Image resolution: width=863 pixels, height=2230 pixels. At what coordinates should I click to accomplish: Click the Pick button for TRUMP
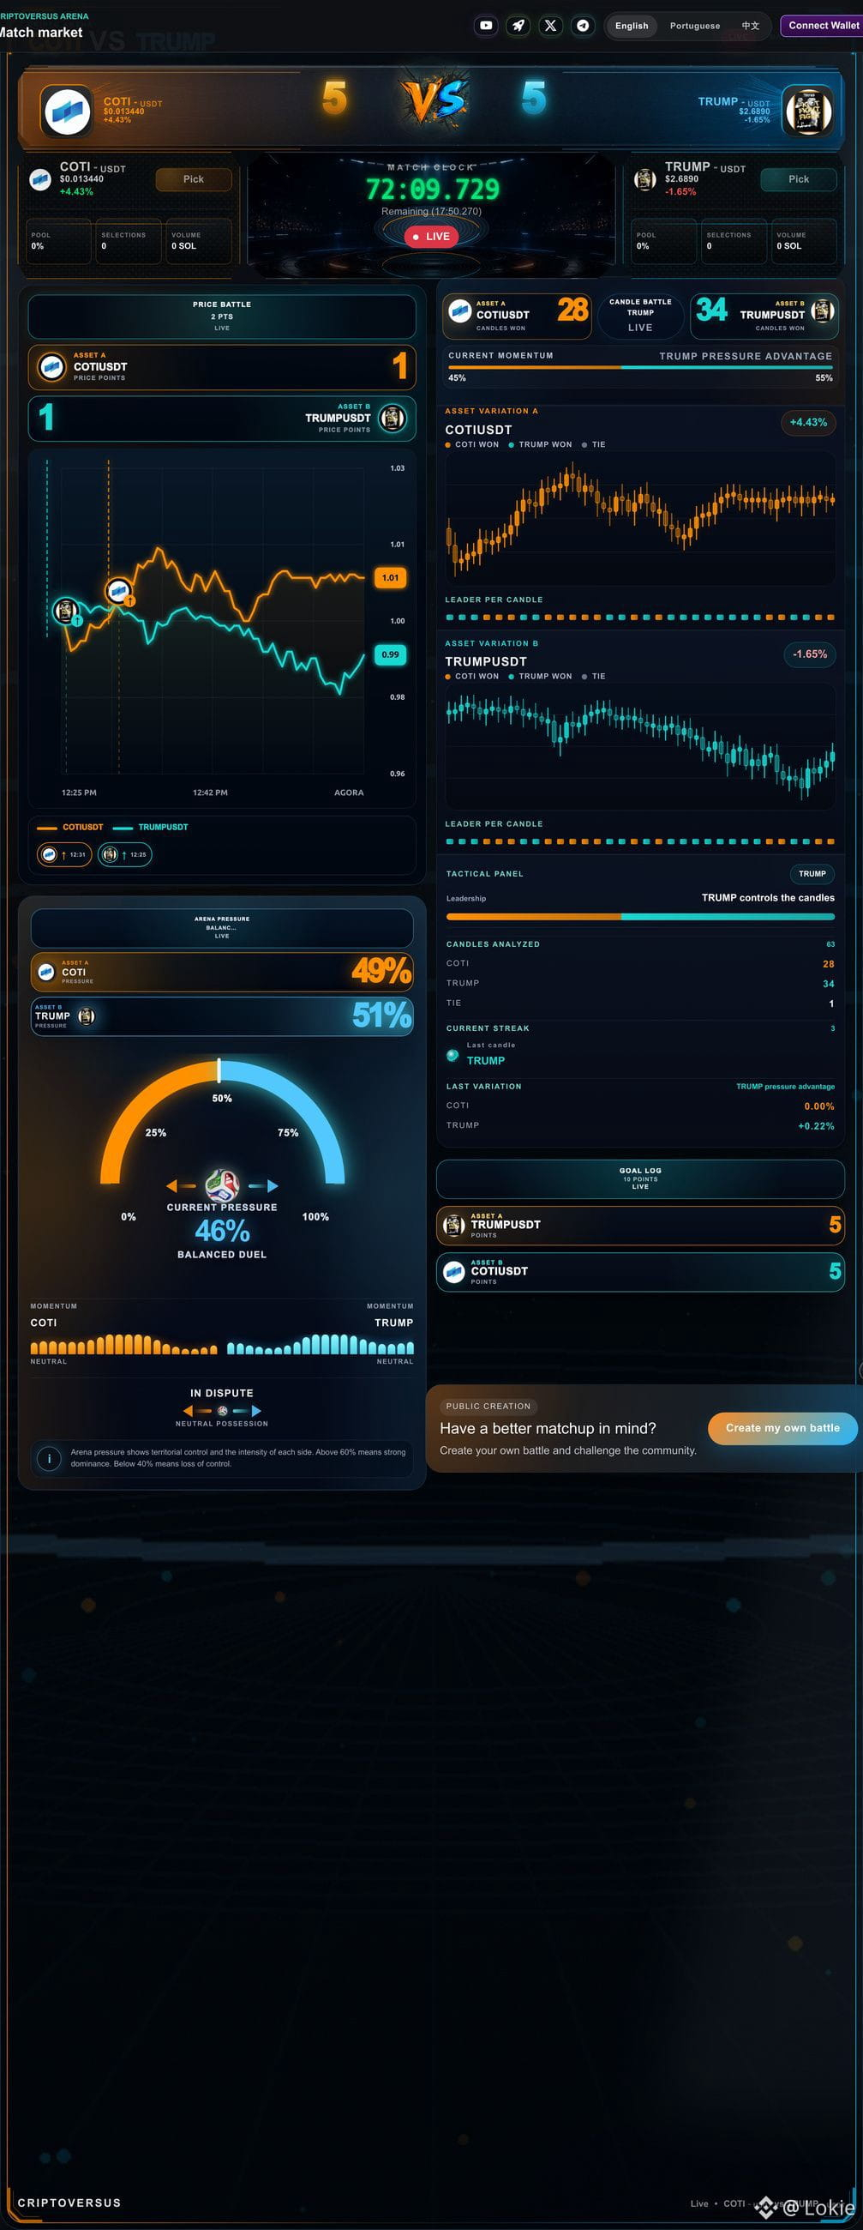(x=798, y=179)
